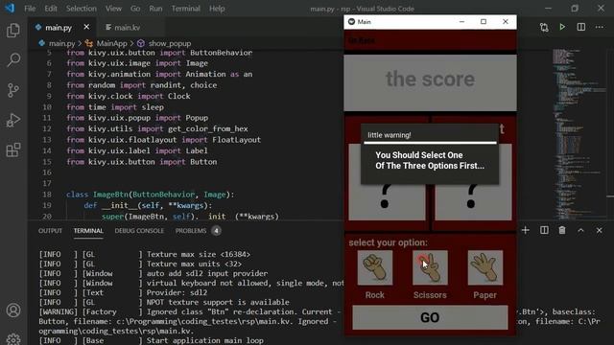
Task: Split the terminal panel
Action: click(544, 230)
